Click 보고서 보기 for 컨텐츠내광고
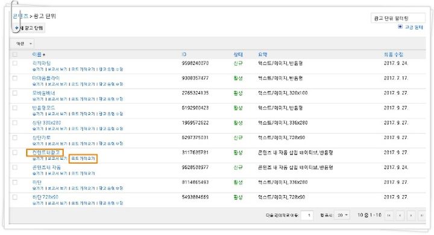This screenshot has width=434, height=235. [x=57, y=158]
